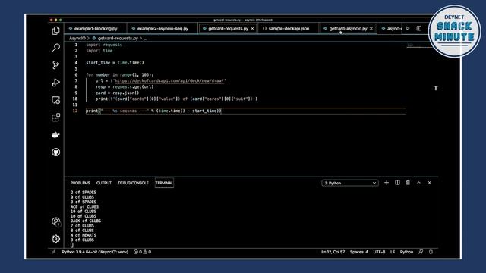Change end of line sequence LF
Image resolution: width=486 pixels, height=273 pixels.
tap(393, 252)
